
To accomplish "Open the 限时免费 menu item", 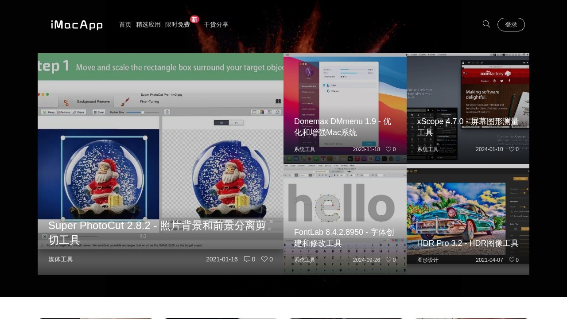I will (178, 25).
